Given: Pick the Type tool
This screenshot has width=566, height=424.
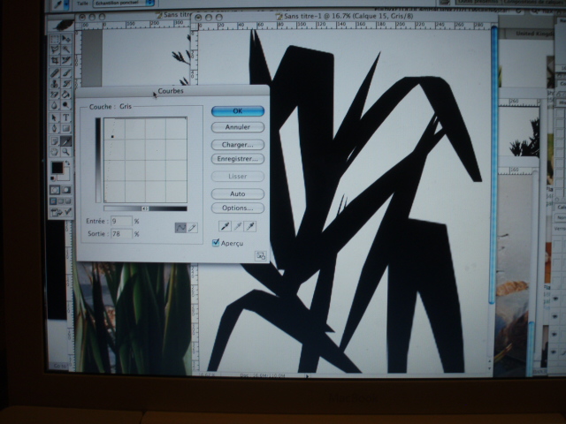Looking at the screenshot, I should pos(66,117).
